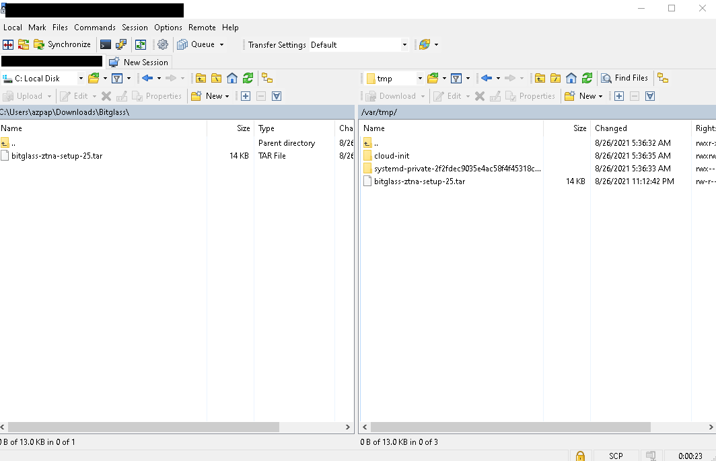Open session in PuTTY icon
The image size is (716, 461).
click(121, 44)
